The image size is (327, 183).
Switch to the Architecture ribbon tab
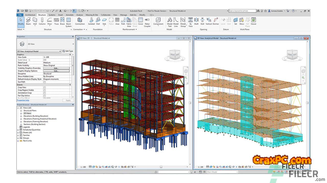point(30,15)
